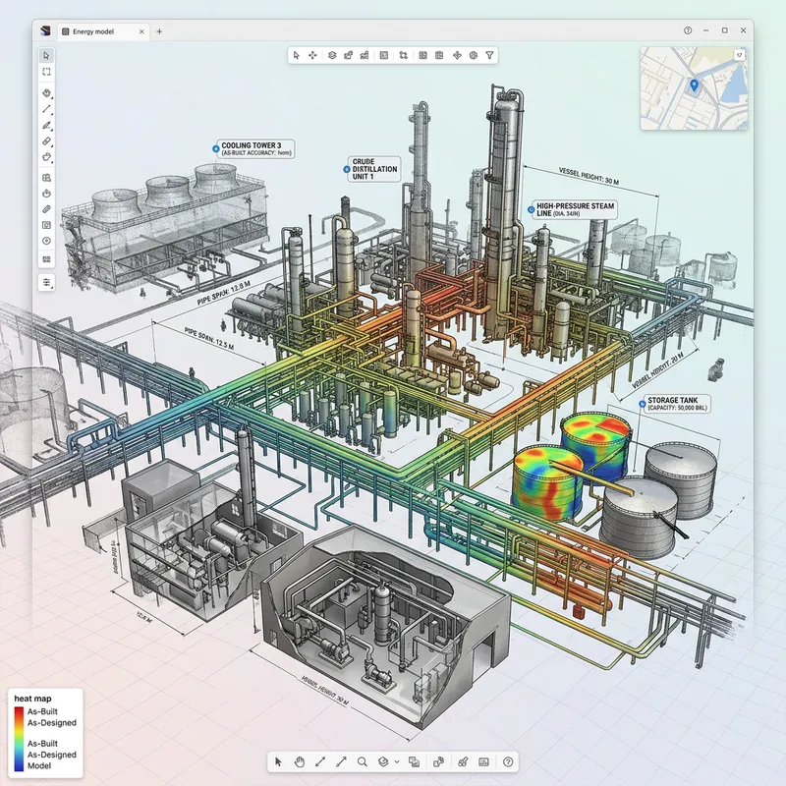
Task: Click the paperclip attachment icon in left sidebar
Action: 46,209
